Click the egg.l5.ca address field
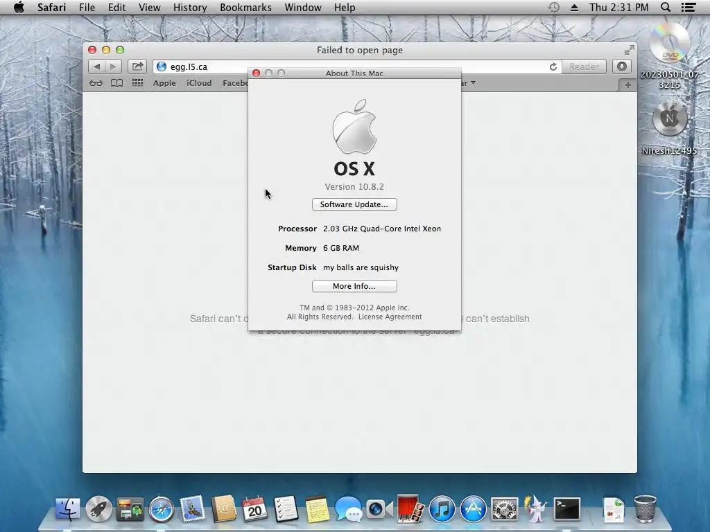This screenshot has width=710, height=532. click(358, 66)
